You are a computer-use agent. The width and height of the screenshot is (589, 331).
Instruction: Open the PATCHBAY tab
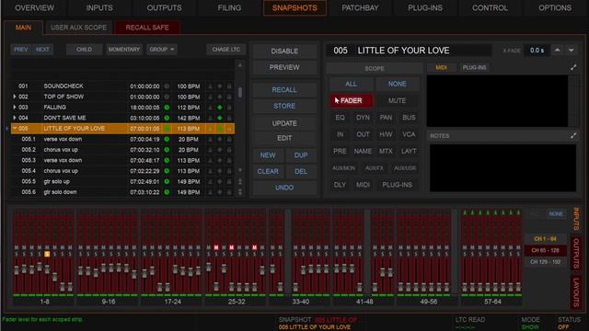point(360,8)
